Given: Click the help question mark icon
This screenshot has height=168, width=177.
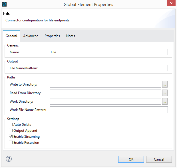Looking at the screenshot, I should pos(9,159).
